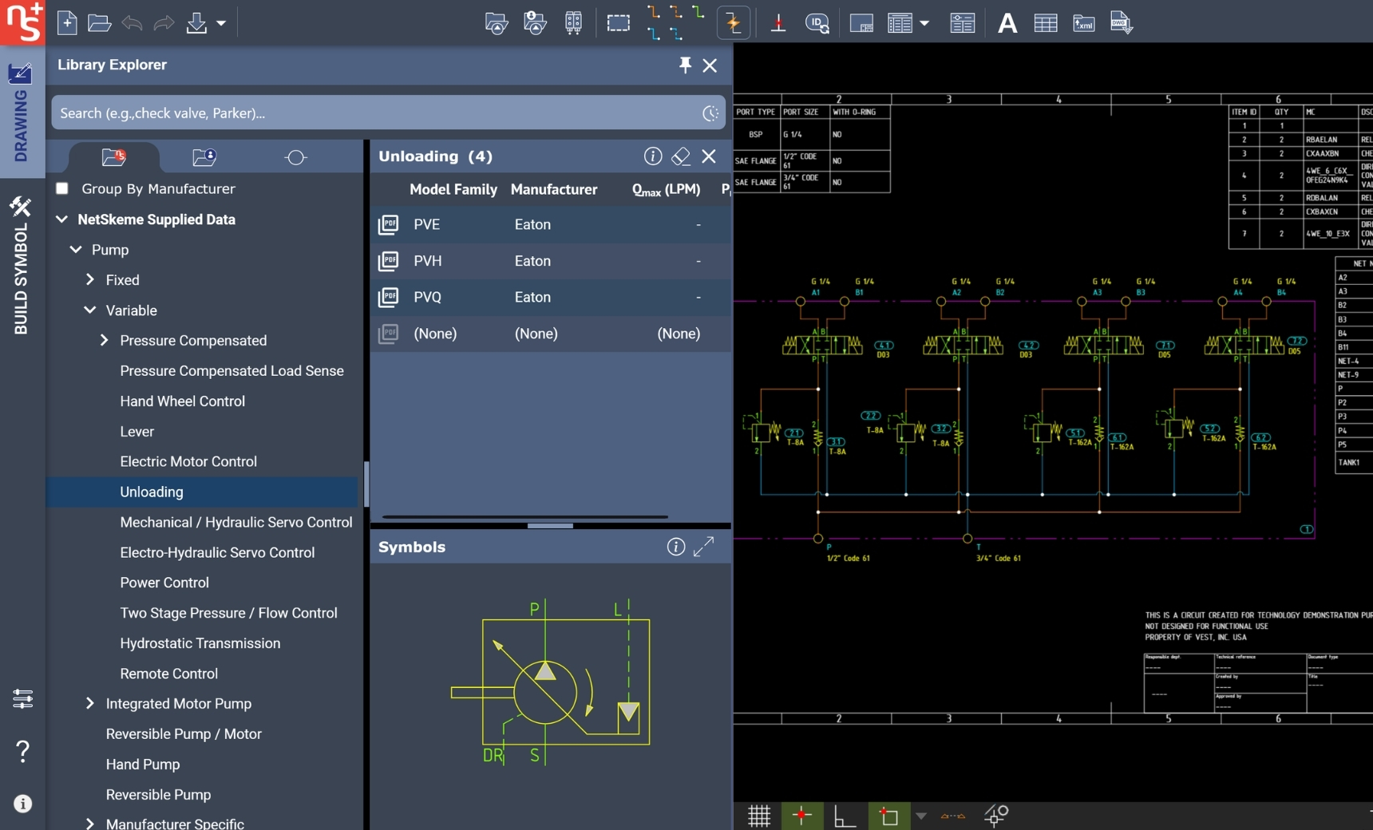The width and height of the screenshot is (1373, 830).
Task: Open the help question mark
Action: click(22, 751)
